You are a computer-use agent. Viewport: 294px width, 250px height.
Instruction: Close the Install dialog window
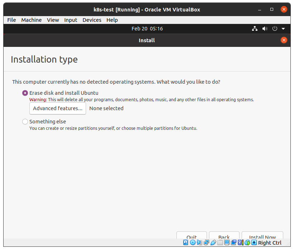point(284,40)
